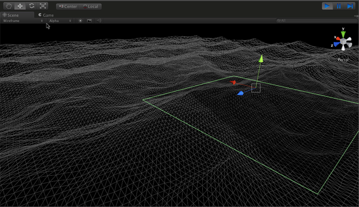Viewport: 359px width, 207px height.
Task: Toggle scene audio speaker icon
Action: pos(99,21)
